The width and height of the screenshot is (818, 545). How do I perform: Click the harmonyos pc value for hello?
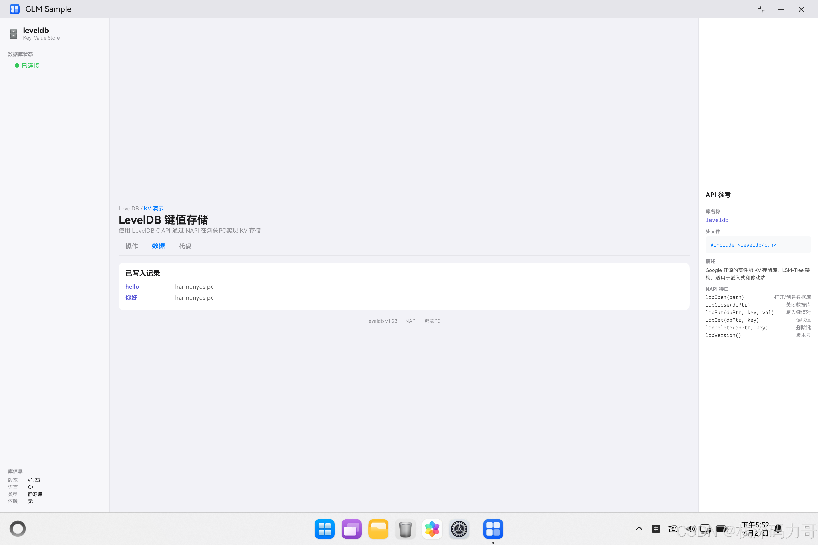(194, 287)
